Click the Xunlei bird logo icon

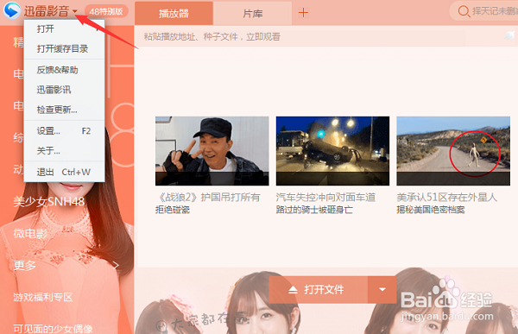(x=12, y=10)
